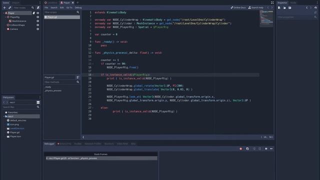Image resolution: width=320 pixels, height=180 pixels.
Task: Click the debugger Break pause icon
Action: (266, 149)
